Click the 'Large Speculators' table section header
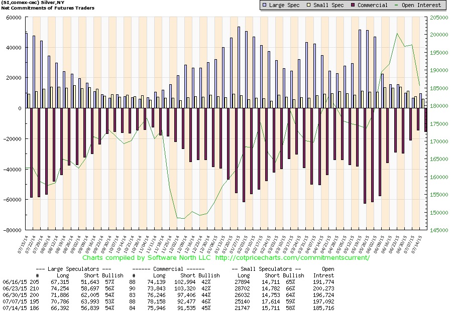 tap(73, 269)
